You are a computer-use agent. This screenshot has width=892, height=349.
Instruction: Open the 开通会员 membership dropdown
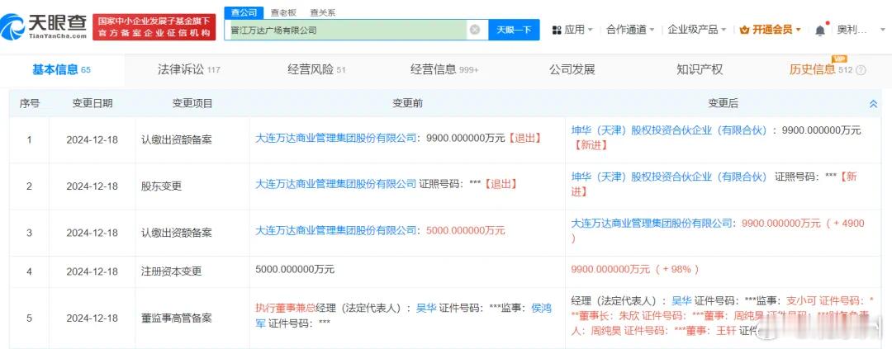click(x=771, y=30)
